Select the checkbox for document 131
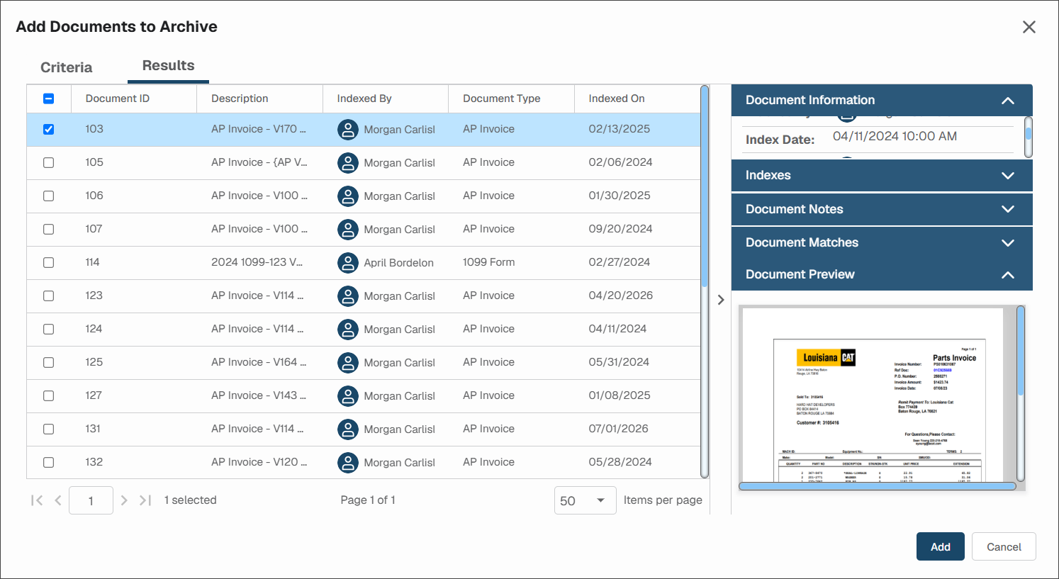This screenshot has height=579, width=1059. coord(48,429)
